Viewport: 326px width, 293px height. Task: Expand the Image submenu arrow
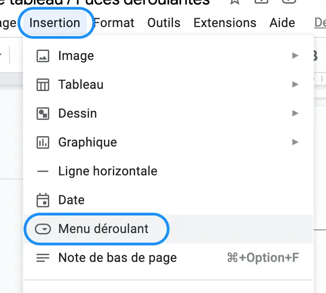(295, 55)
